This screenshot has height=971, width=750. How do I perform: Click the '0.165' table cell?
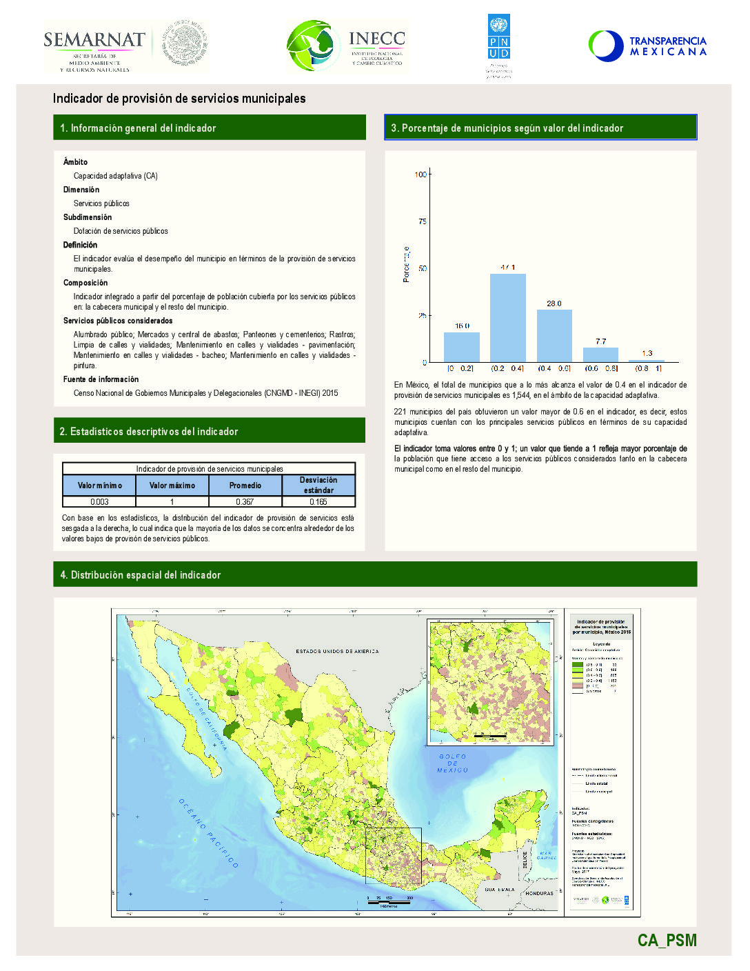coord(318,502)
